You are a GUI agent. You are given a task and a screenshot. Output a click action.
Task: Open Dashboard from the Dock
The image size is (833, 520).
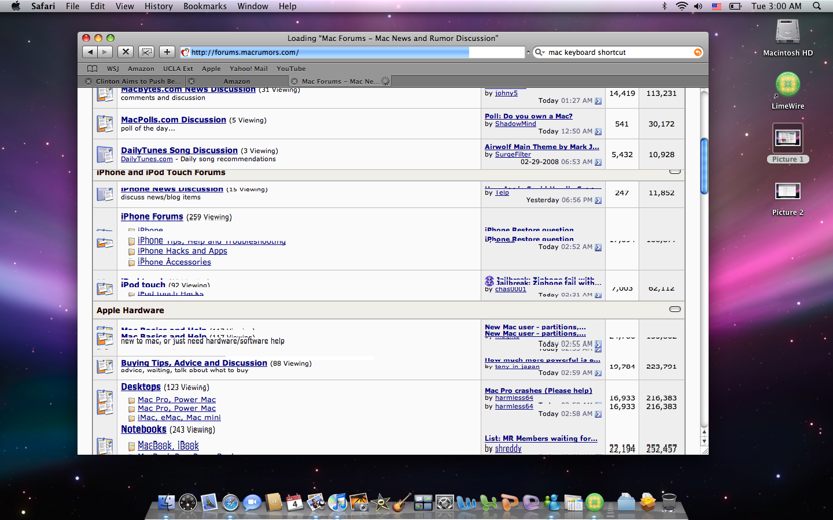click(188, 502)
